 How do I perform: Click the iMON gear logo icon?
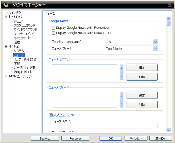click(x=6, y=5)
